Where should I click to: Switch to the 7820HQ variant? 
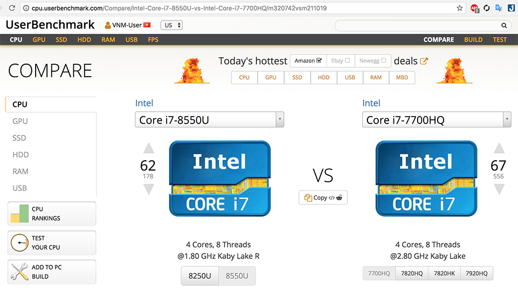pos(412,274)
